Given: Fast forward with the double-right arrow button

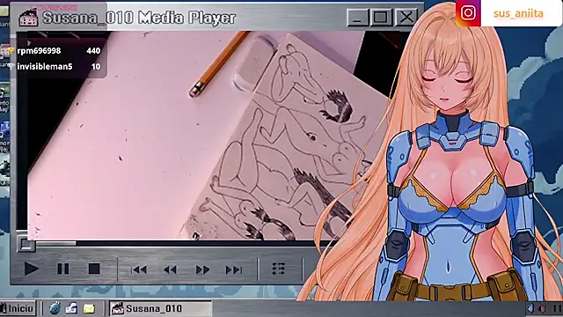Looking at the screenshot, I should (202, 269).
